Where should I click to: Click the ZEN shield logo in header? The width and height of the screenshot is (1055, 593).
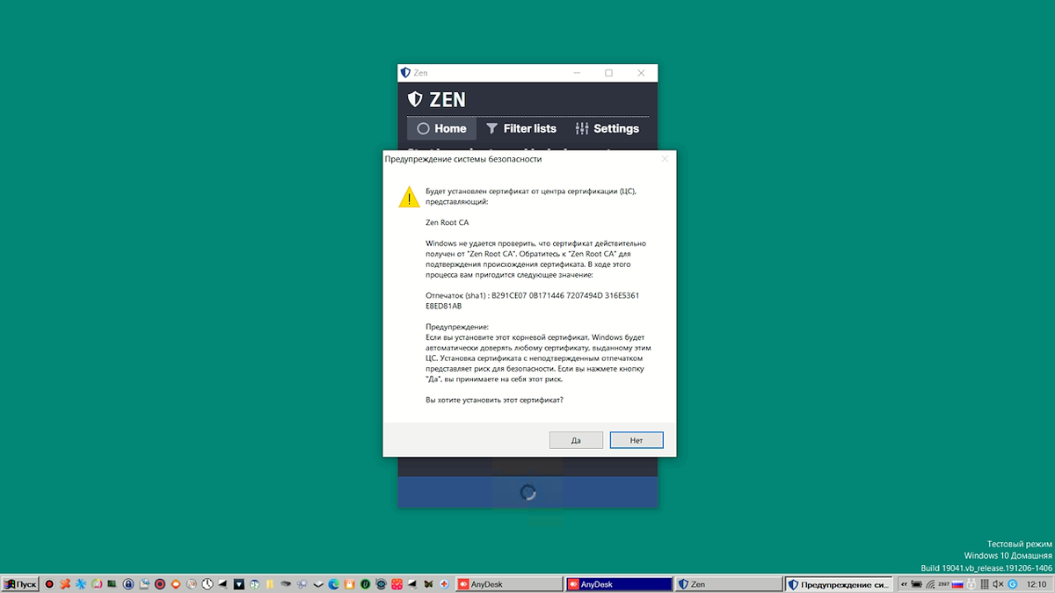(x=415, y=99)
